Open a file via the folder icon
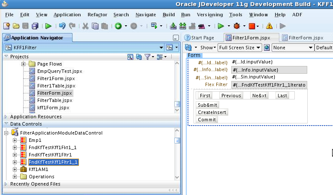The height and width of the screenshot is (195, 333). [x=16, y=26]
